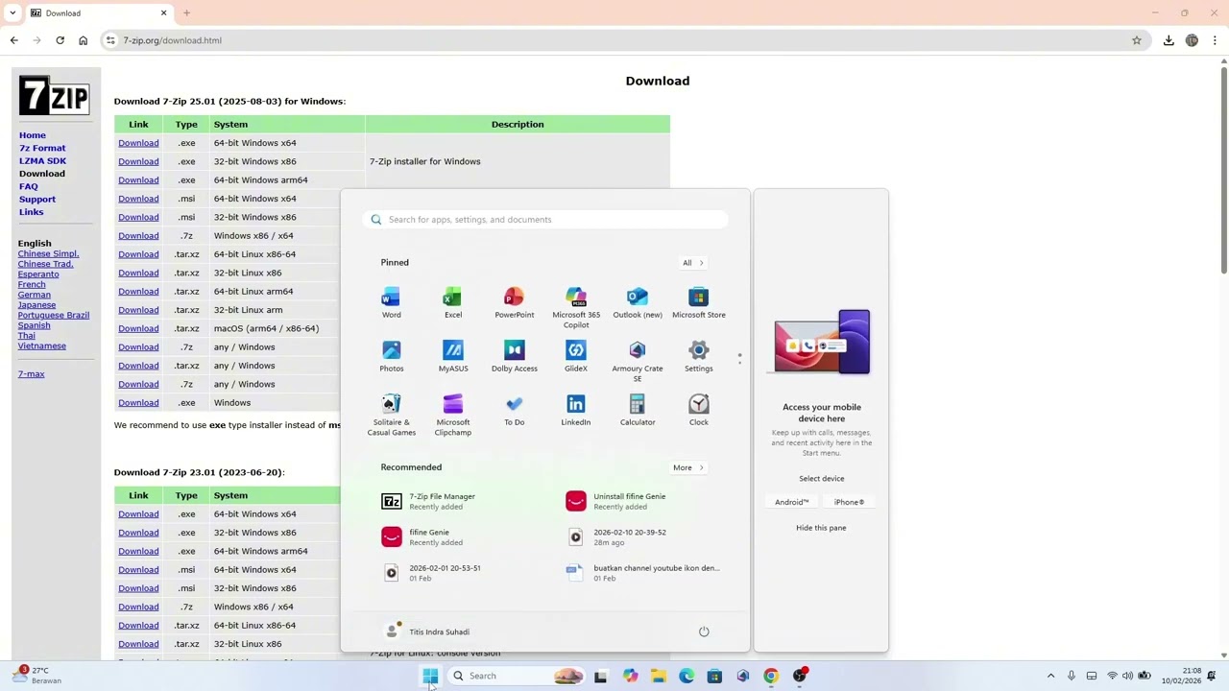Viewport: 1229px width, 691px height.
Task: Launch MyASUS app
Action: (452, 356)
